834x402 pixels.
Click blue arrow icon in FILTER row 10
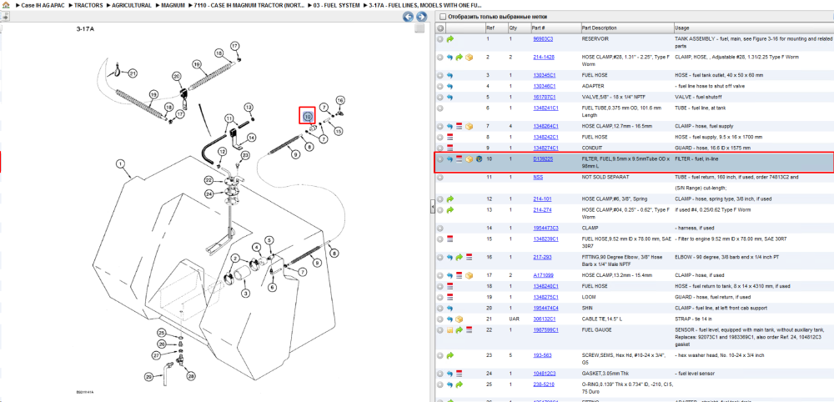pos(450,159)
